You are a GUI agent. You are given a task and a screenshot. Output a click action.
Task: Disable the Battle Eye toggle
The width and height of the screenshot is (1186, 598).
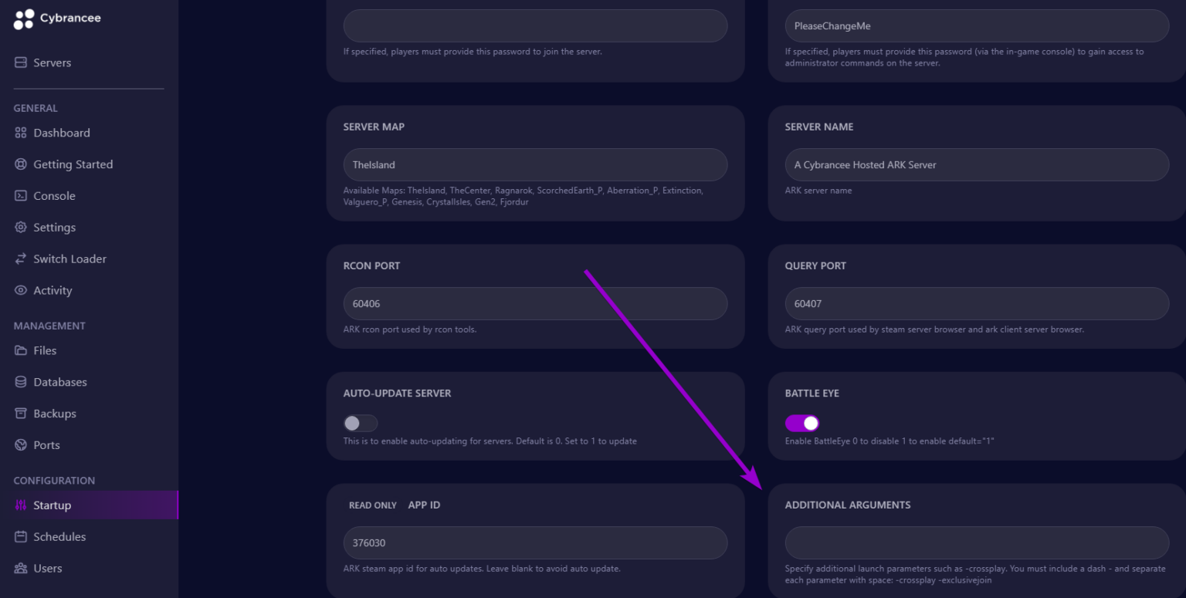click(802, 423)
